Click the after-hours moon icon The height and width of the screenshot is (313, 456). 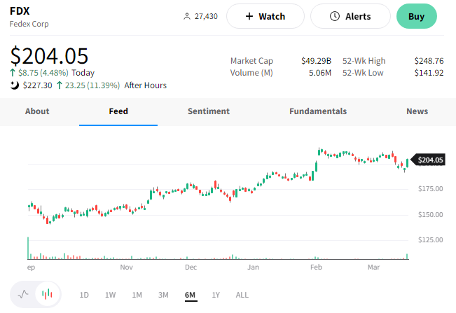click(x=14, y=85)
